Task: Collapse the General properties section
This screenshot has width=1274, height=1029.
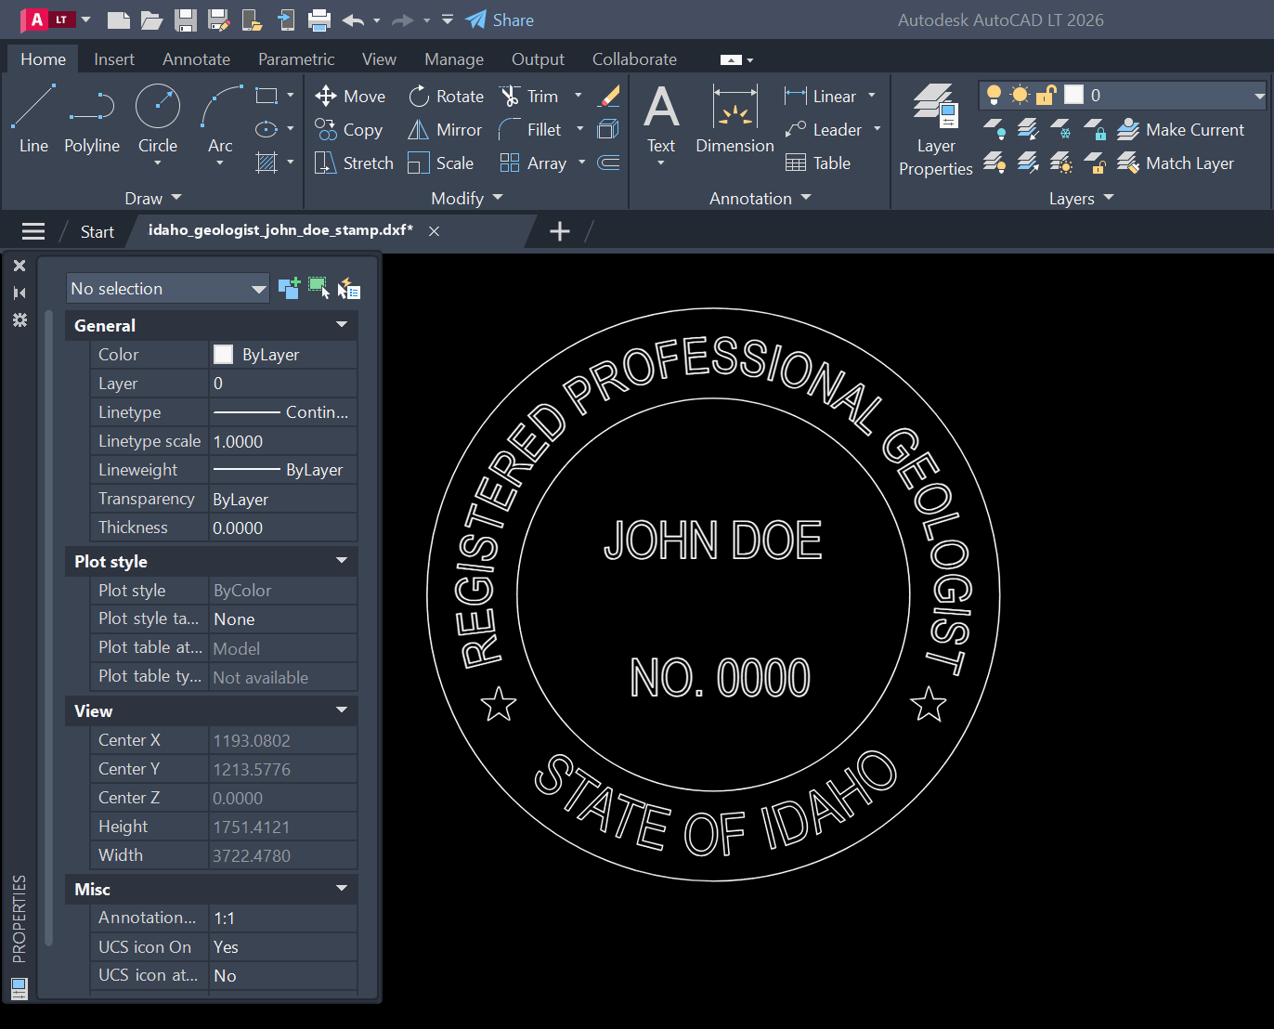Action: click(x=342, y=325)
